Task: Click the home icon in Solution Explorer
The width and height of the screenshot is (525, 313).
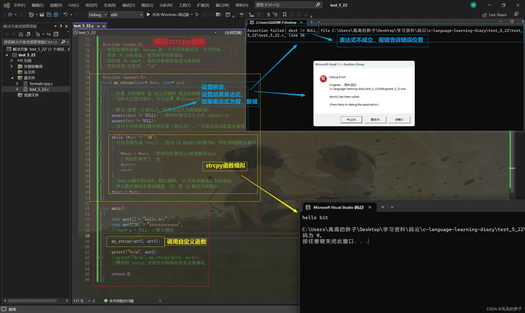Action: (21, 34)
